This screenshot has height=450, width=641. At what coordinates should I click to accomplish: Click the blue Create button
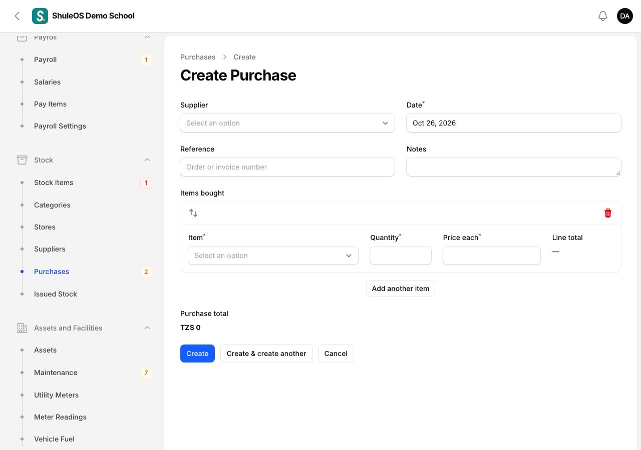197,353
